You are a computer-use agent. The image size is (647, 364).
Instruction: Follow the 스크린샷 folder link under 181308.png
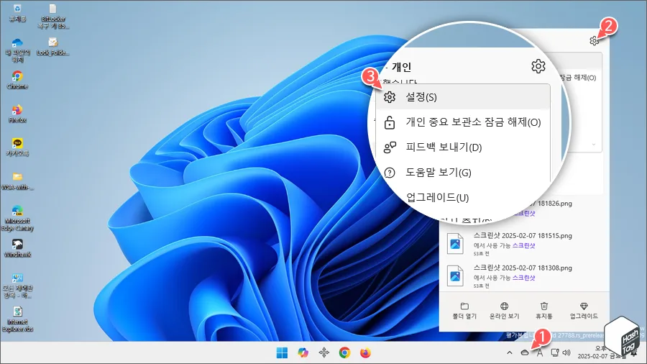coord(523,278)
